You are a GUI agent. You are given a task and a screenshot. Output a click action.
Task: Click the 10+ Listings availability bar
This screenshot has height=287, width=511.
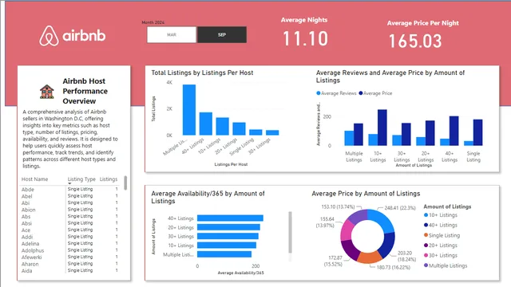[x=227, y=246]
